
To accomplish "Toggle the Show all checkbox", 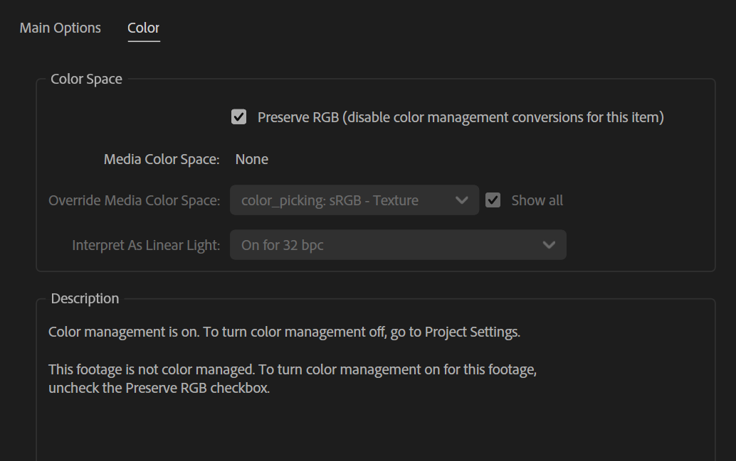I will [x=493, y=200].
